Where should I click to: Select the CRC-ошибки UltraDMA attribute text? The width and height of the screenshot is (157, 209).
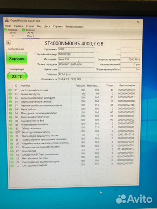coord(35,166)
